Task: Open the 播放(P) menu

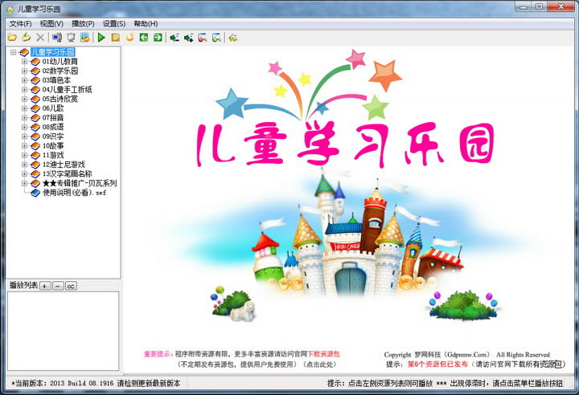Action: coord(83,23)
